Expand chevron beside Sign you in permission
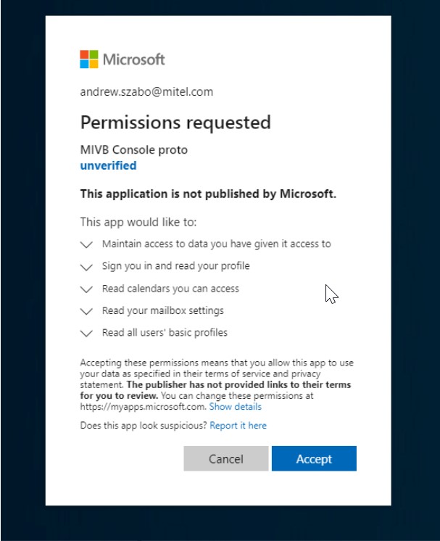 click(x=86, y=267)
